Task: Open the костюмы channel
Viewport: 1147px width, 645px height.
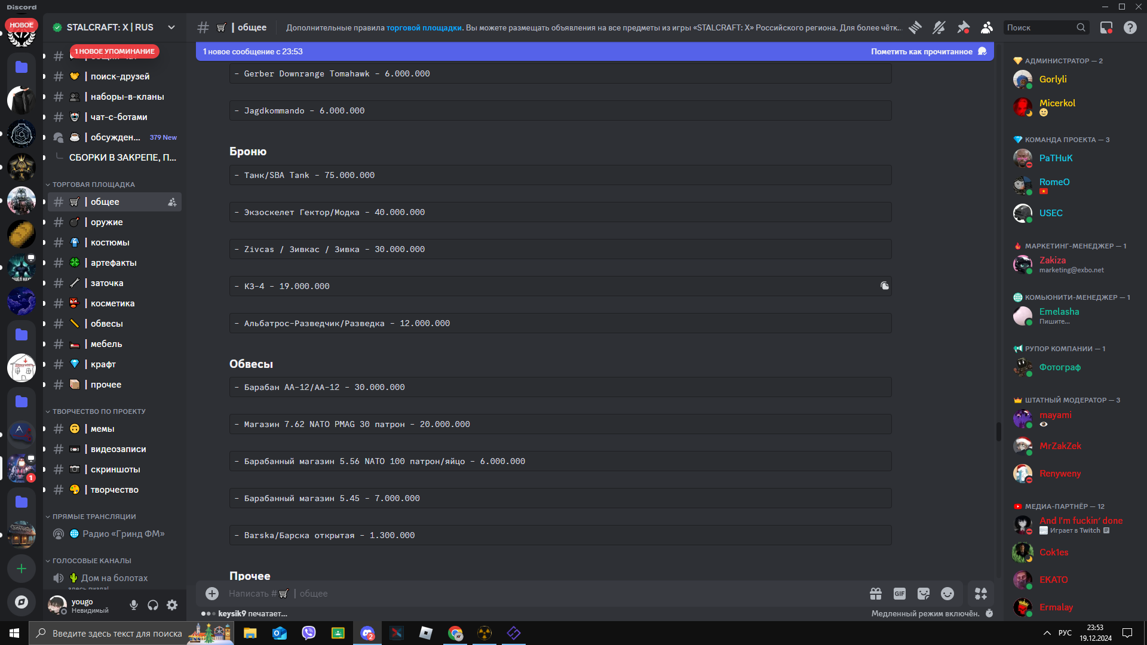Action: point(115,242)
